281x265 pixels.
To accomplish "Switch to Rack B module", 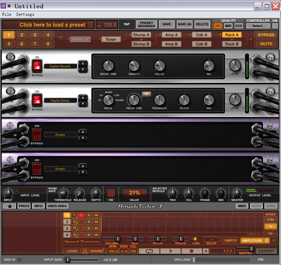I will [x=232, y=44].
